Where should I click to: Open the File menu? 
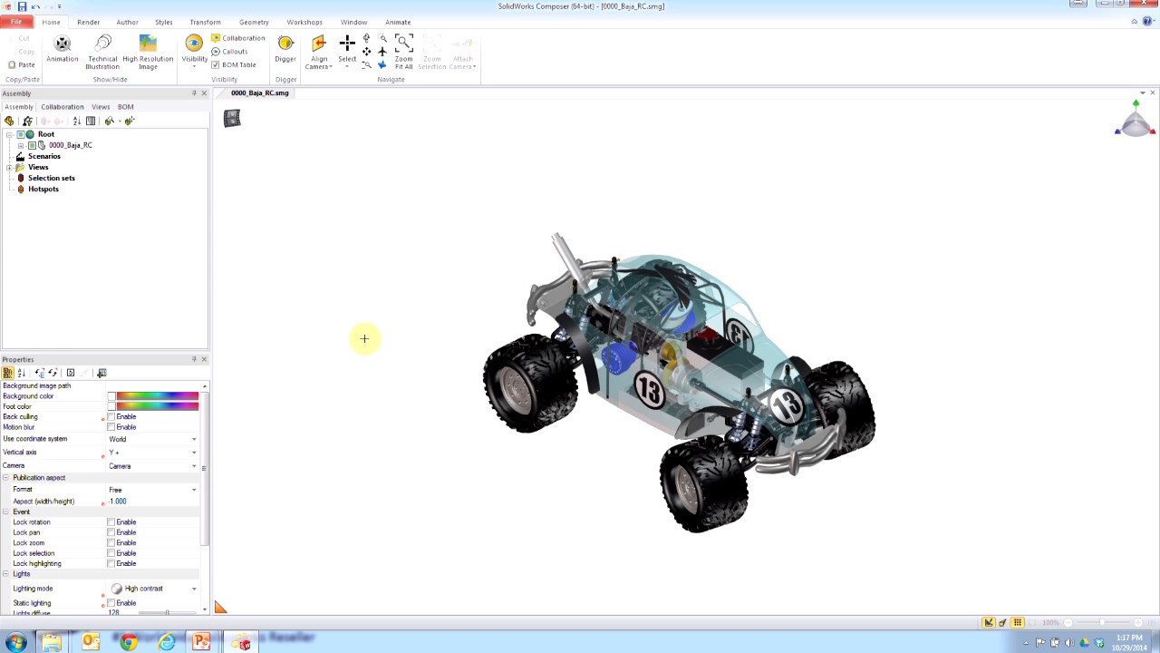16,22
